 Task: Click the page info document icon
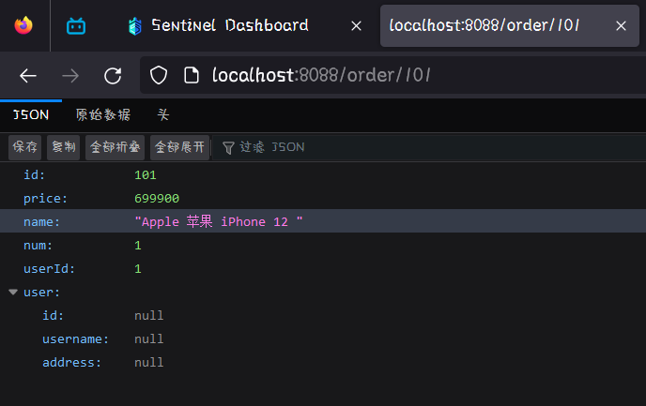[x=192, y=75]
